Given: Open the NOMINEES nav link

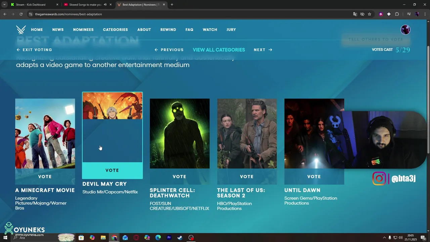Looking at the screenshot, I should click(83, 30).
